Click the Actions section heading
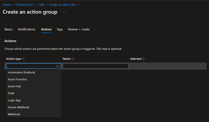 (x=10, y=41)
